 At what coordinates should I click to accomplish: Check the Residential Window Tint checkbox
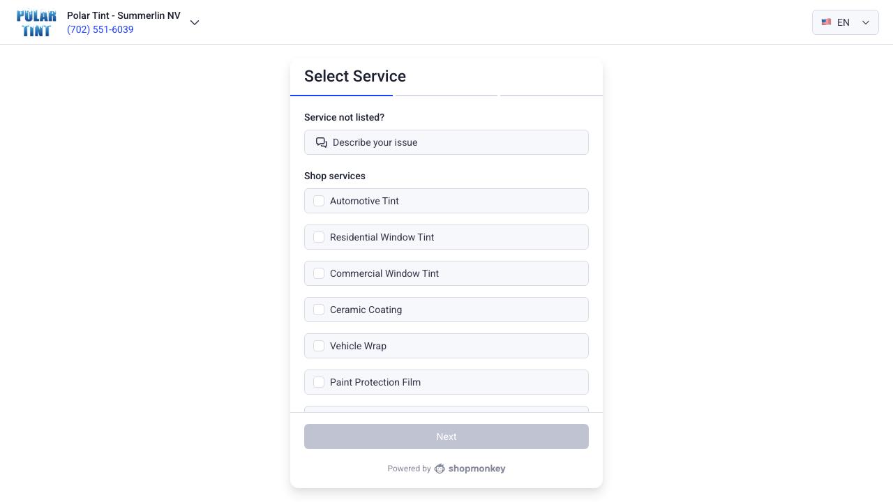pos(319,237)
